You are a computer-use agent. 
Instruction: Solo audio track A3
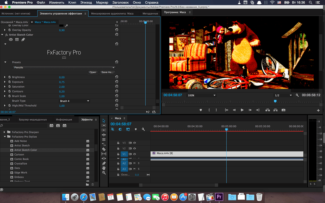(x=139, y=169)
